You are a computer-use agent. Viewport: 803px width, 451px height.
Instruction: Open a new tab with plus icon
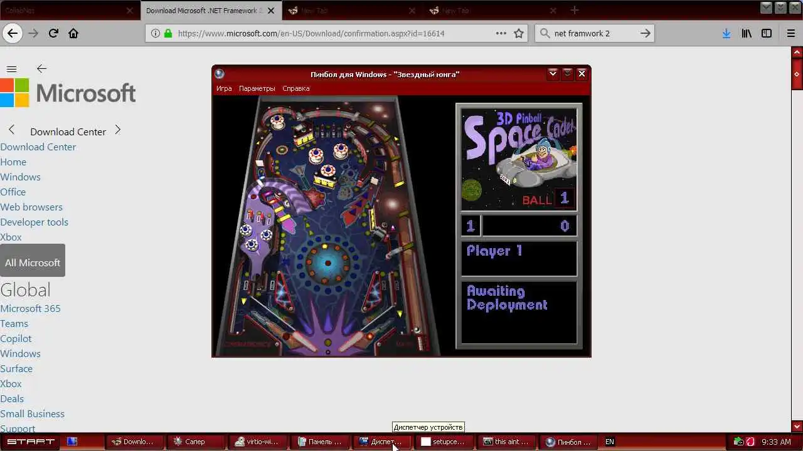(x=574, y=10)
